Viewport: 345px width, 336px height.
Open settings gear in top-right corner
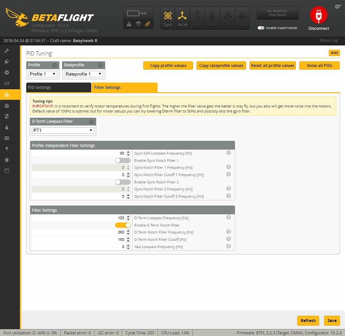click(x=338, y=6)
